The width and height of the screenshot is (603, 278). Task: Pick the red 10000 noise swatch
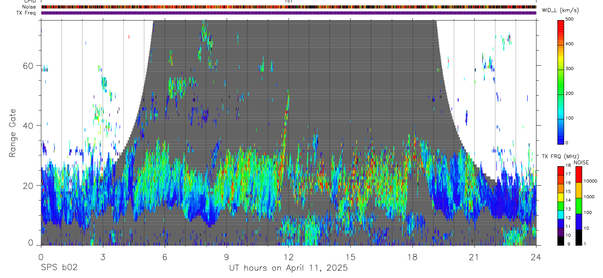[x=578, y=174]
